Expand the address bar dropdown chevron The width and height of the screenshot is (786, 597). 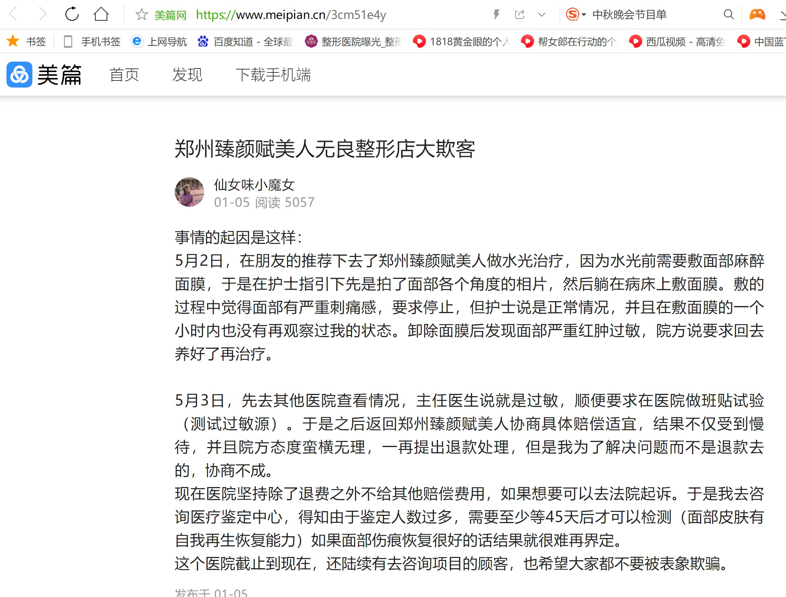coord(542,15)
